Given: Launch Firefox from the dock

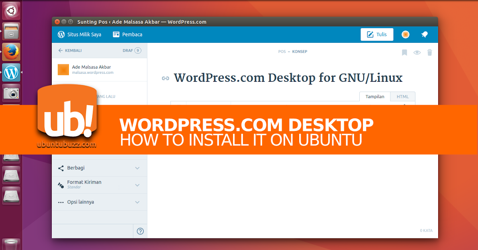Looking at the screenshot, I should pos(11,52).
